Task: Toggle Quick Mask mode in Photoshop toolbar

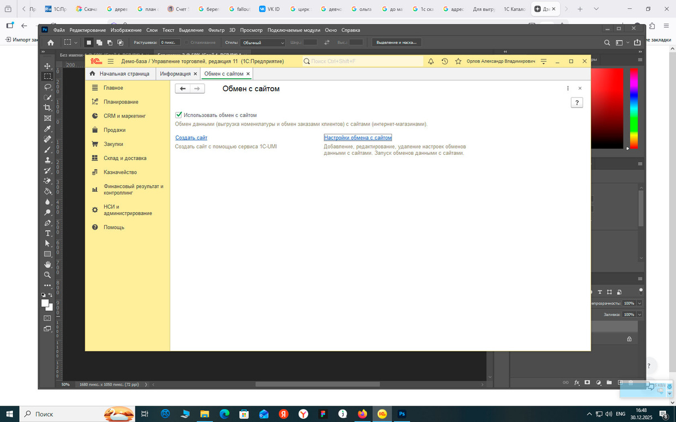Action: coord(47,318)
